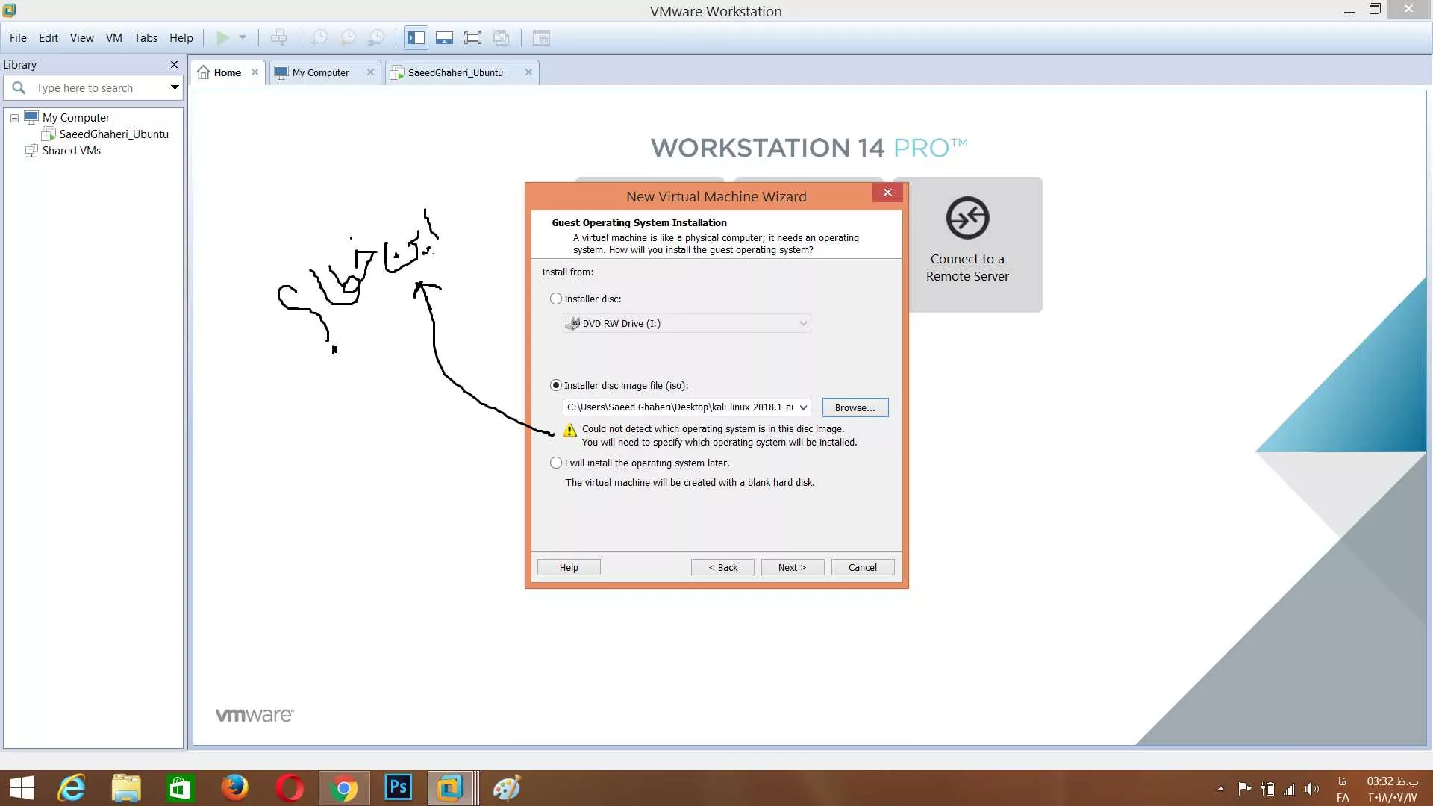Open the File menu
The image size is (1433, 806).
pos(18,37)
